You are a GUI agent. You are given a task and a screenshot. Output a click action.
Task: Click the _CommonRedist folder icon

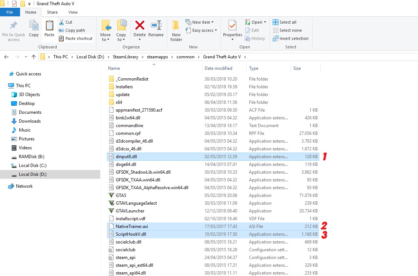point(111,79)
